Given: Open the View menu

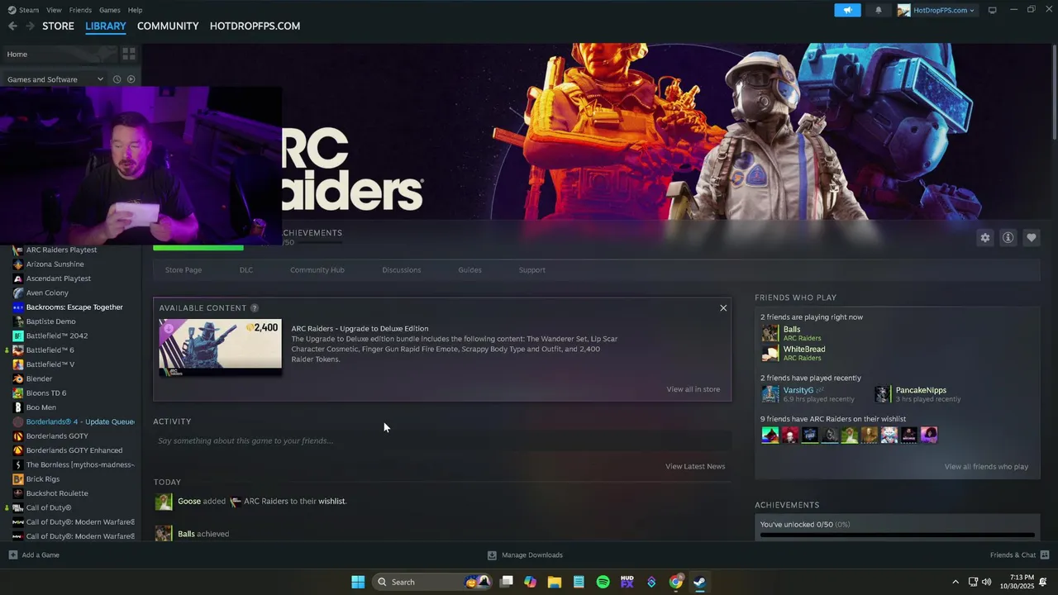Looking at the screenshot, I should tap(54, 10).
